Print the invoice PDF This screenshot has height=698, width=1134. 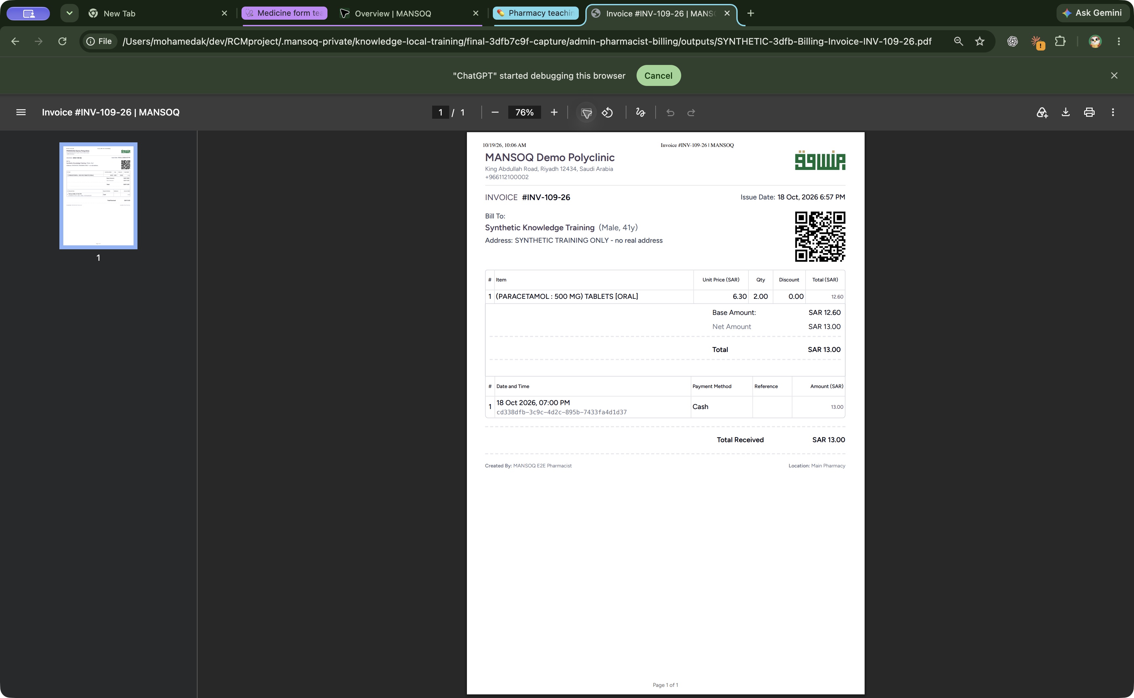coord(1089,112)
